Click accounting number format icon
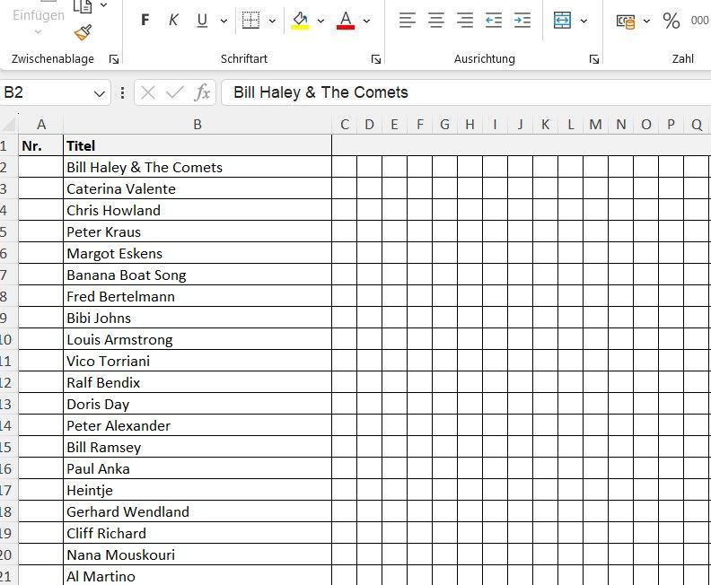The height and width of the screenshot is (585, 711). click(x=626, y=21)
